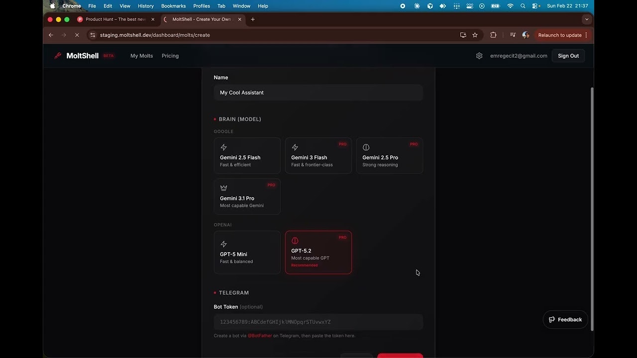
Task: Open the Bookmarks menu
Action: coord(173,6)
